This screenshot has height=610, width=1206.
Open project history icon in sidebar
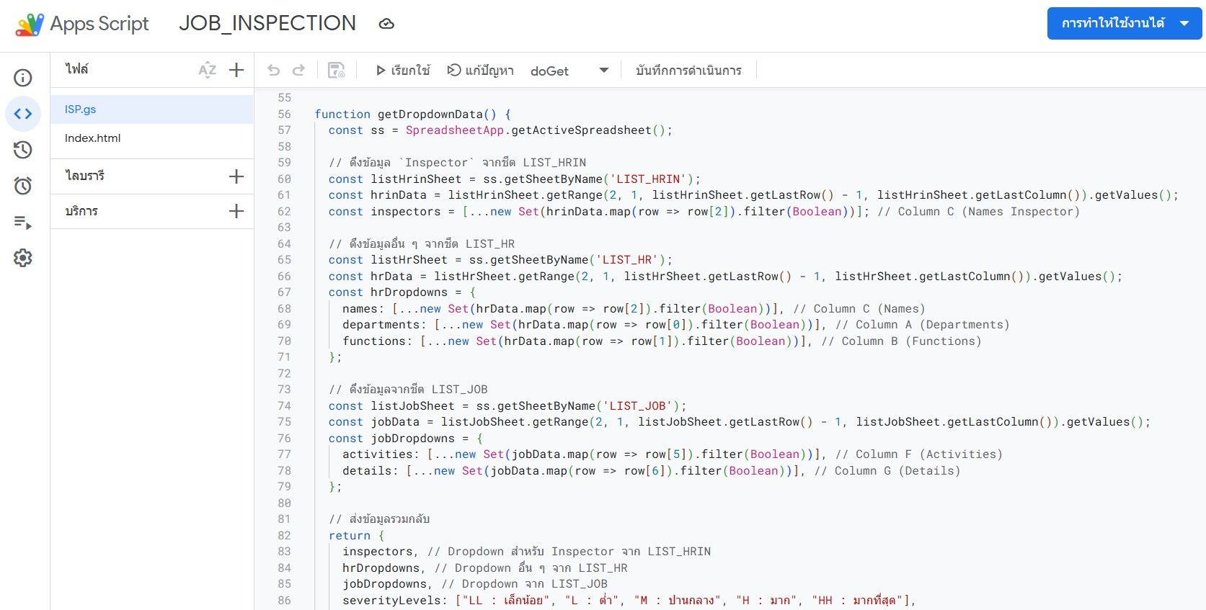(x=23, y=150)
